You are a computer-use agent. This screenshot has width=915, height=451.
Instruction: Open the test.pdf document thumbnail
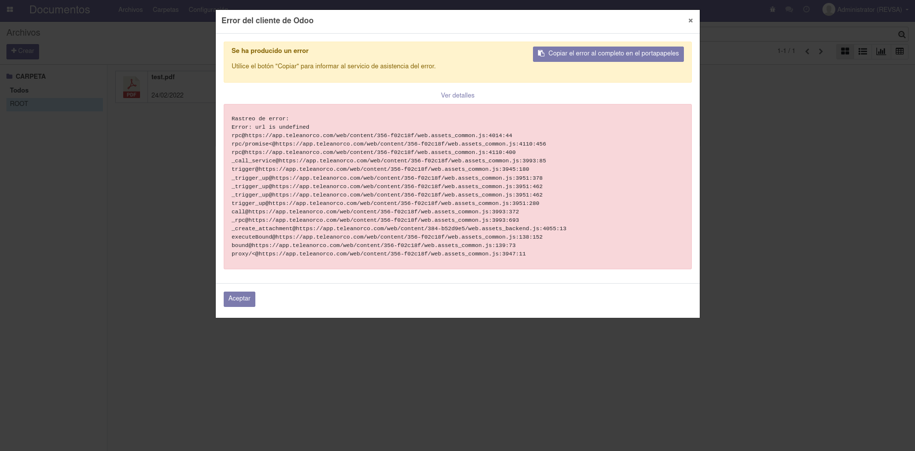pyautogui.click(x=132, y=86)
